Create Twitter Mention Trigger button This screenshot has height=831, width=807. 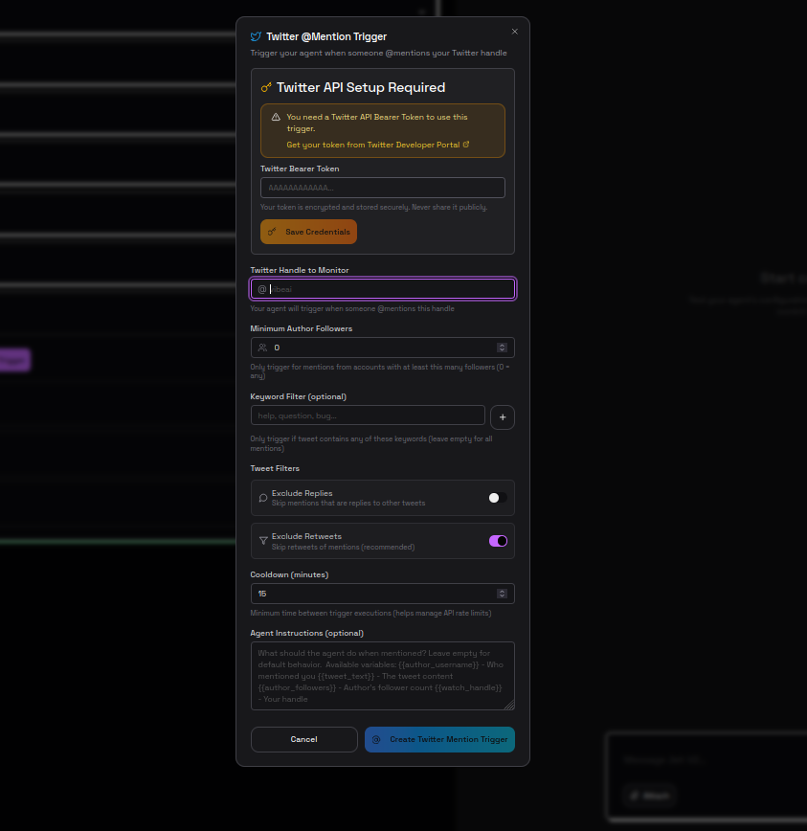point(439,739)
